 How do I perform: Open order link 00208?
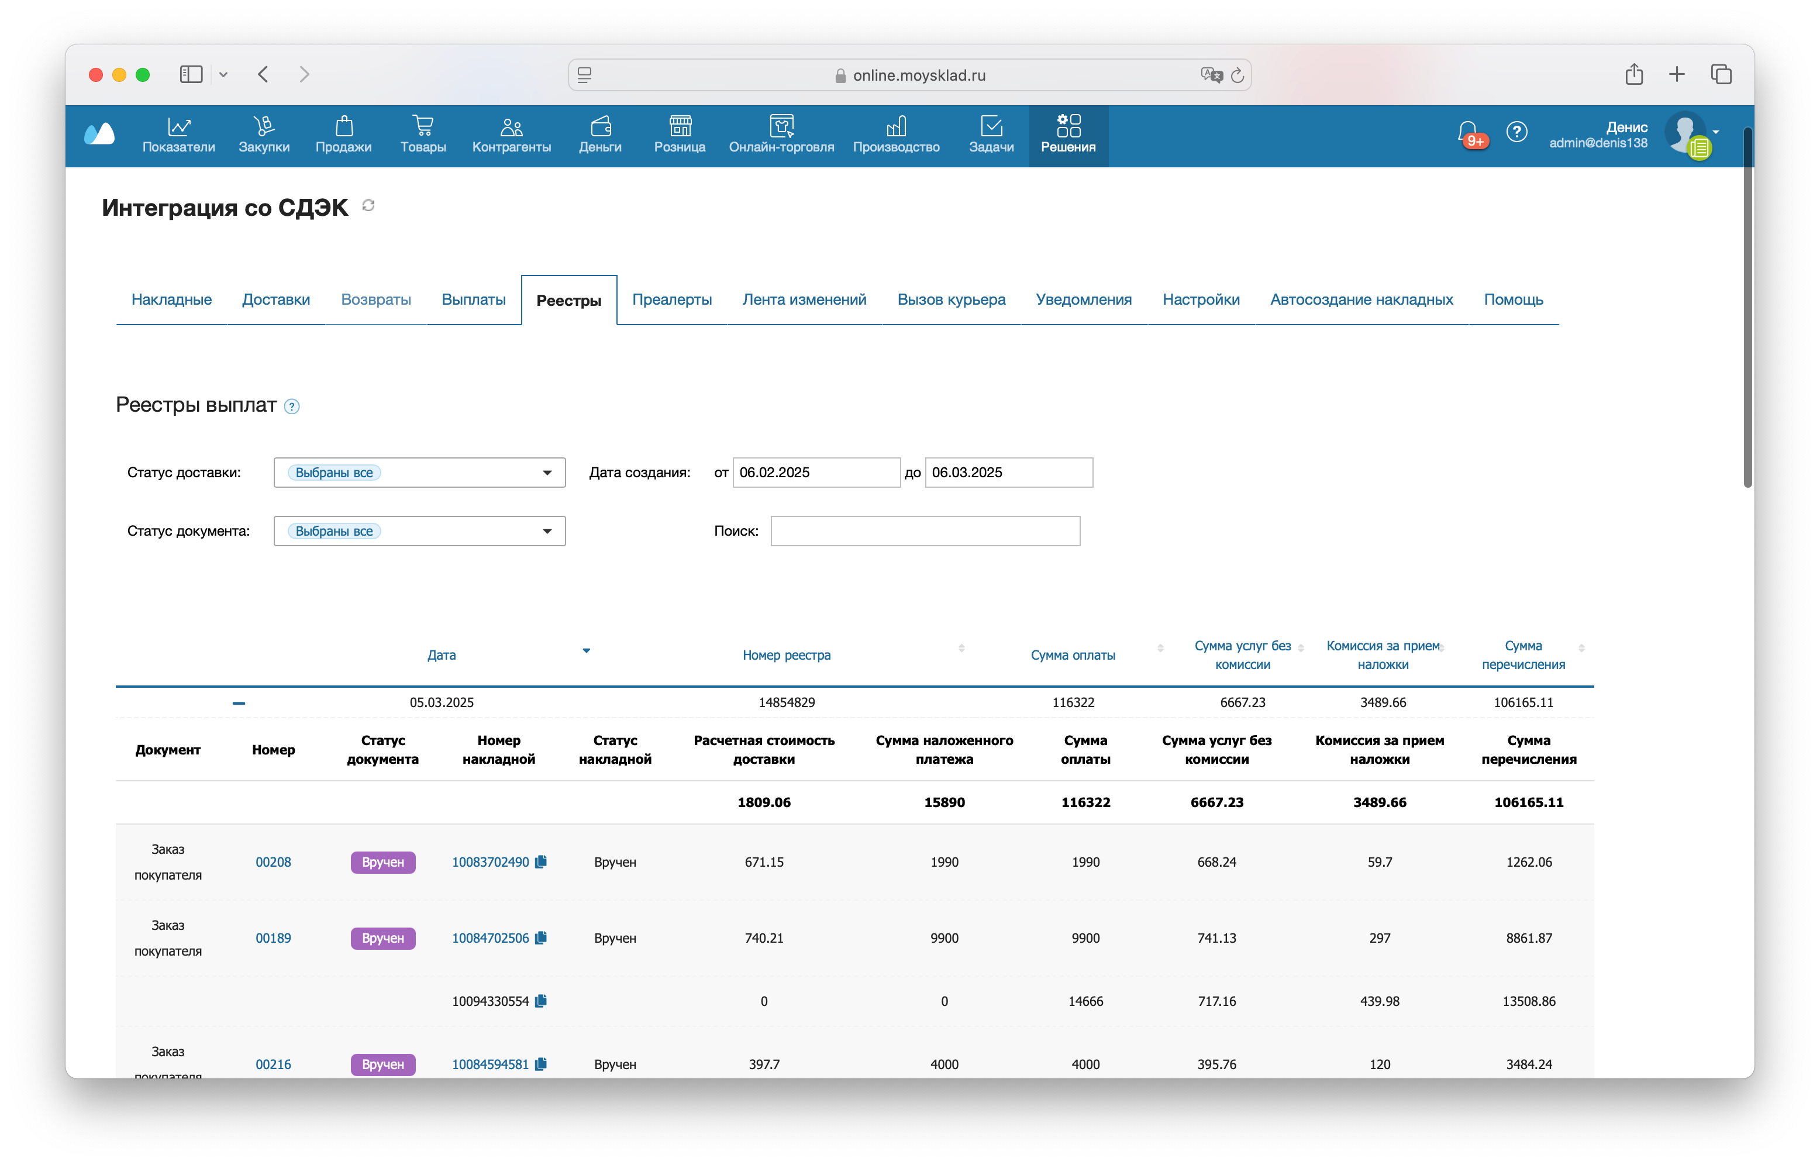coord(273,861)
